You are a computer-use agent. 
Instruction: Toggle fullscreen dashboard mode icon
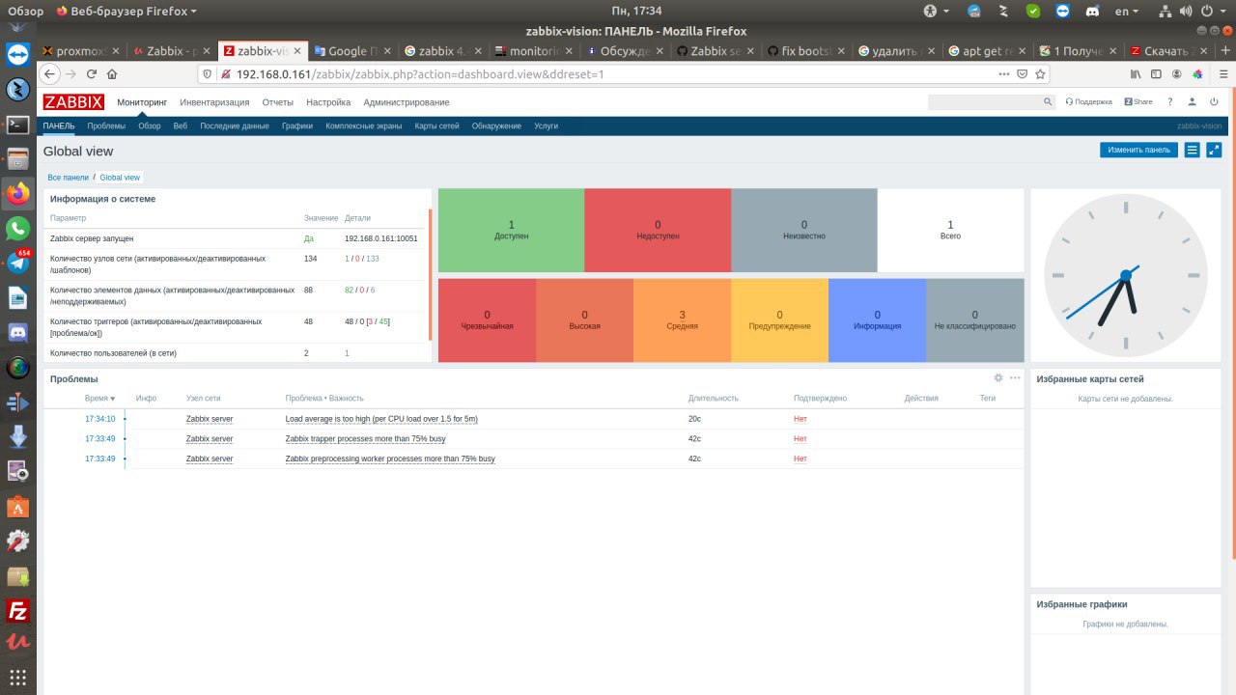(x=1214, y=150)
